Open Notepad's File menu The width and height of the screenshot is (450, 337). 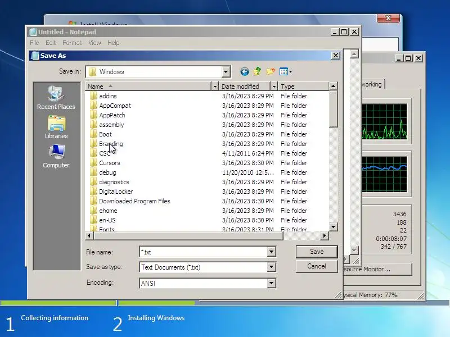[x=34, y=43]
